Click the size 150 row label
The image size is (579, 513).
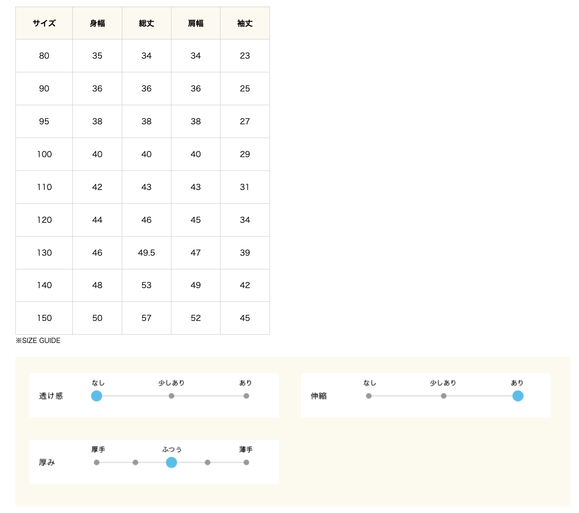point(44,318)
